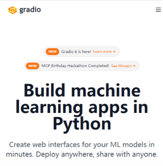
Task: Open the Gradio 6 'Learn more' link
Action: tap(104, 52)
